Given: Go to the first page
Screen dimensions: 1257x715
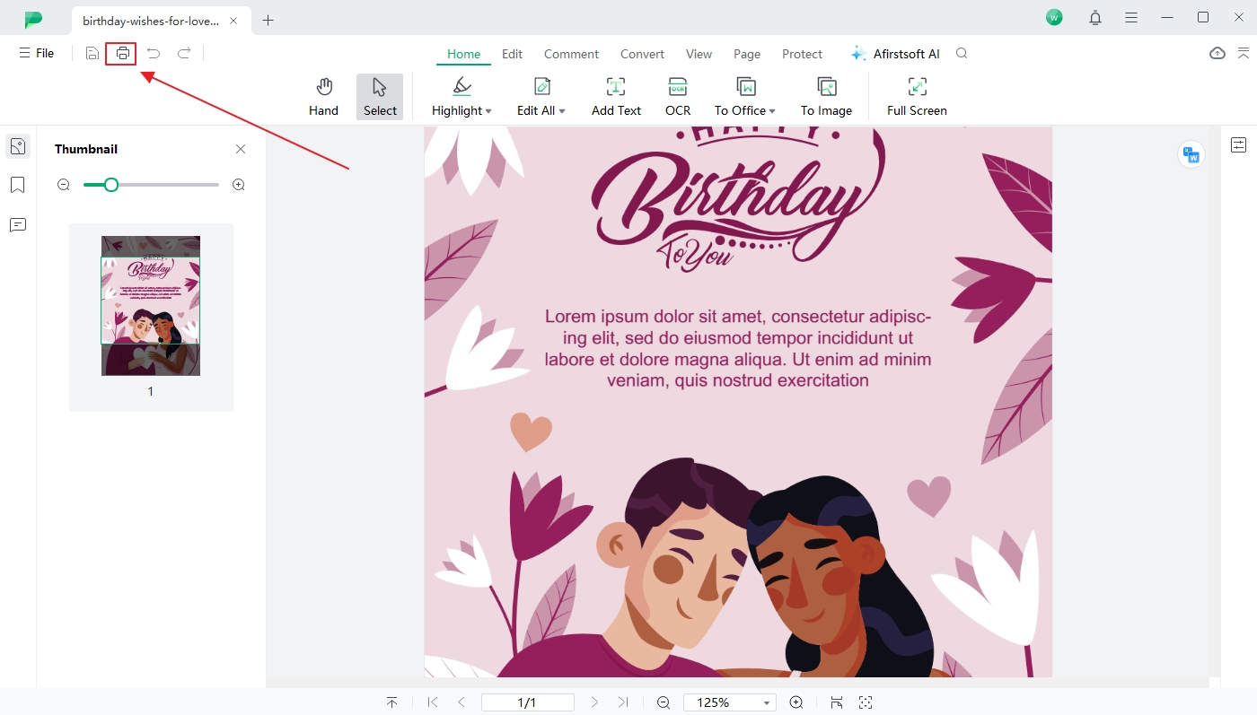Looking at the screenshot, I should click(433, 702).
